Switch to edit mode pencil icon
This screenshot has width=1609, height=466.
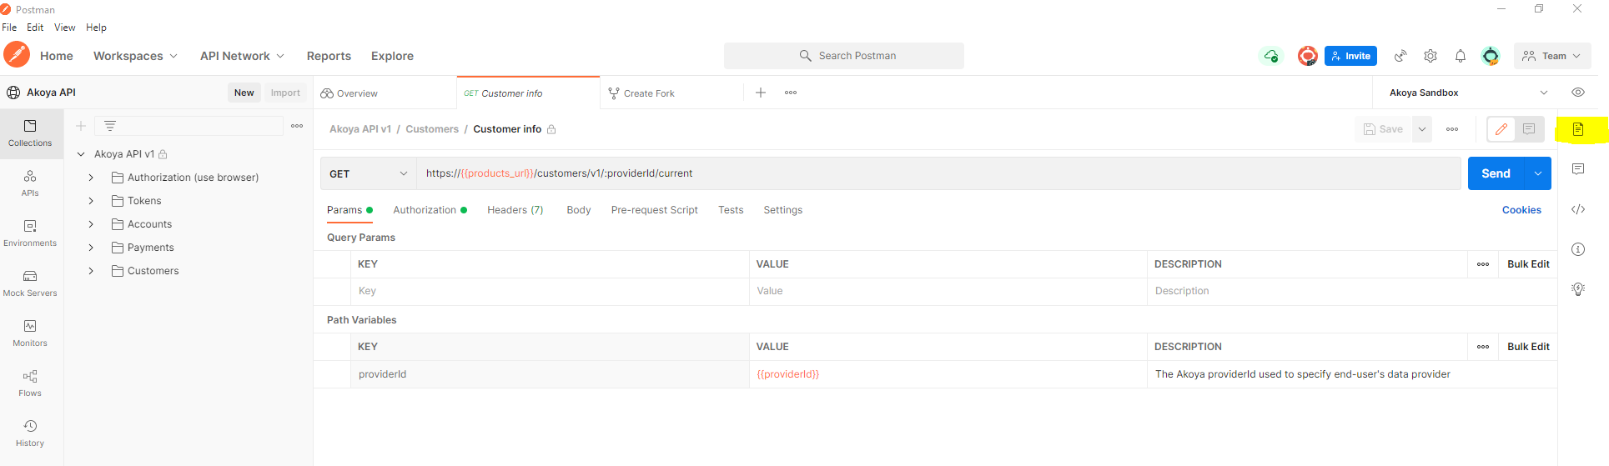tap(1501, 129)
